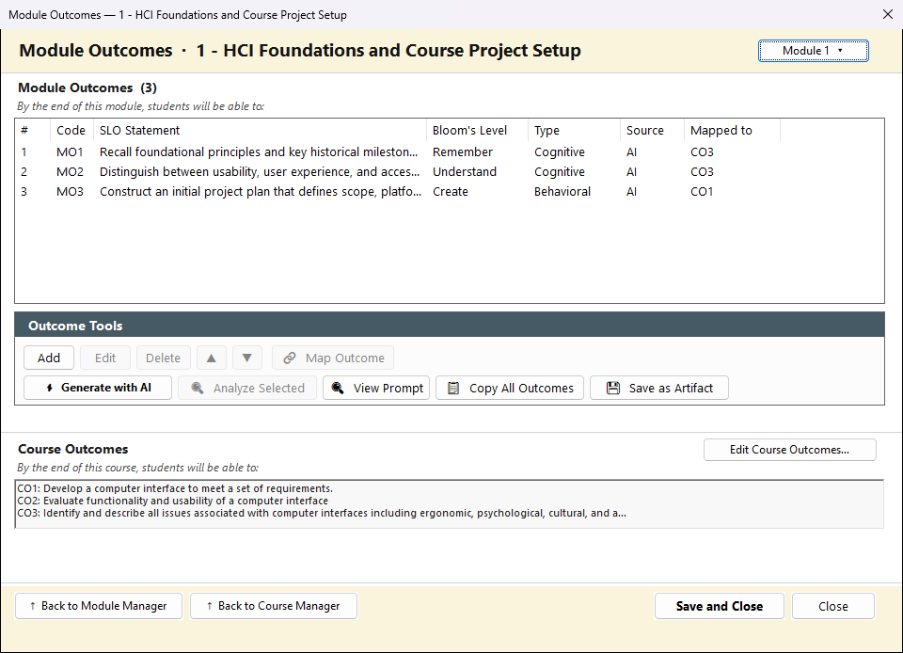Click the Mapped to column header
The height and width of the screenshot is (653, 903).
tap(732, 130)
